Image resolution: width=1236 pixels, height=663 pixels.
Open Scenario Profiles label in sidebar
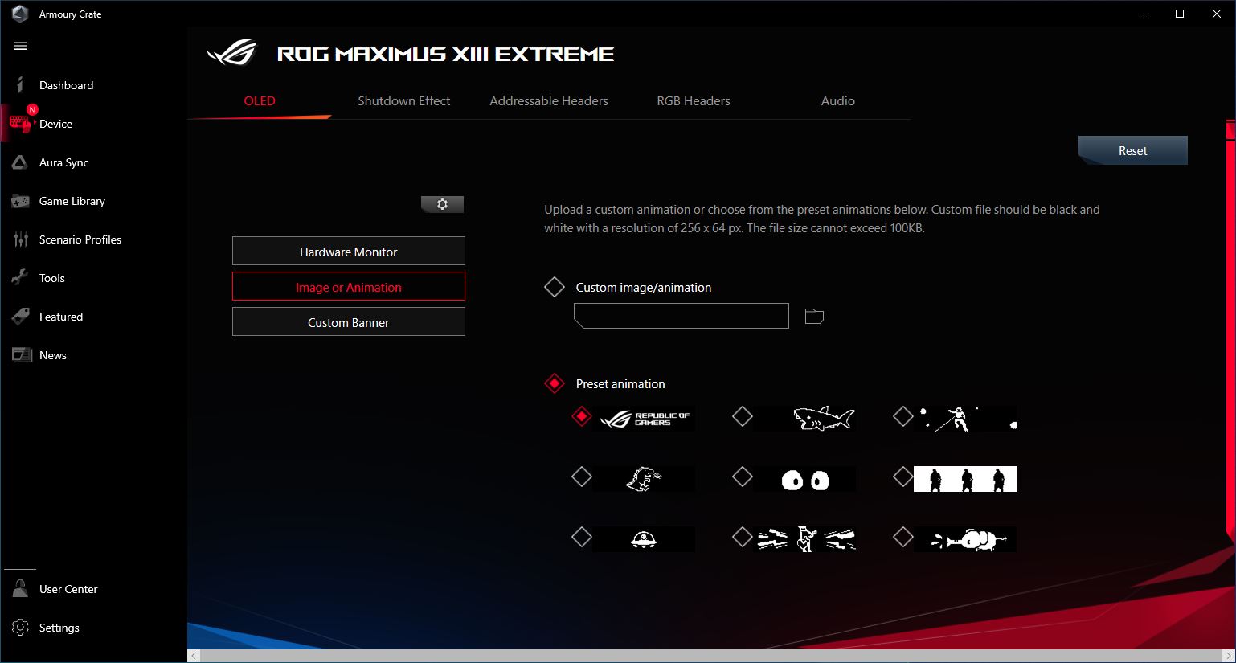point(80,239)
